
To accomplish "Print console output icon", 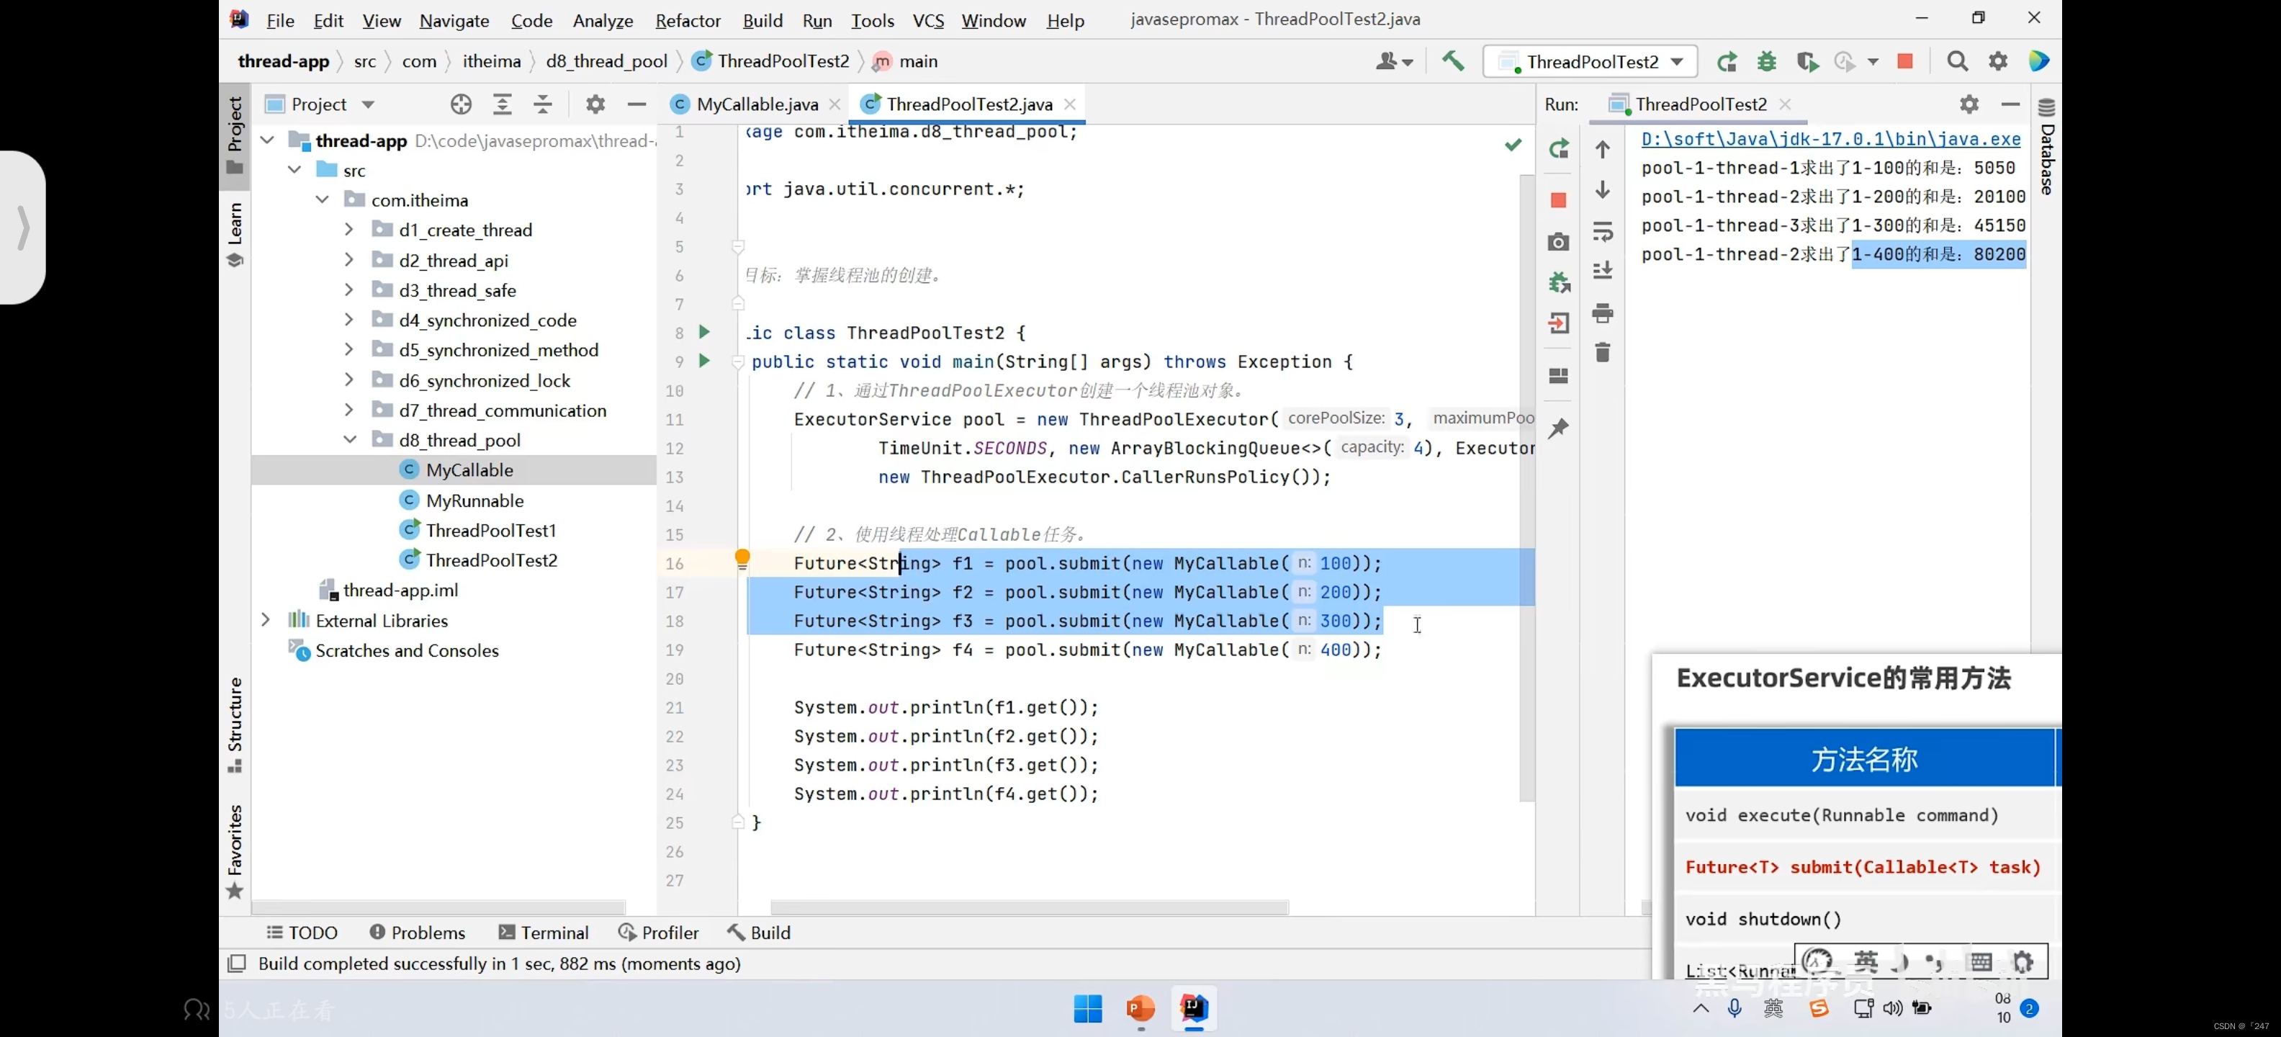I will pos(1603,313).
